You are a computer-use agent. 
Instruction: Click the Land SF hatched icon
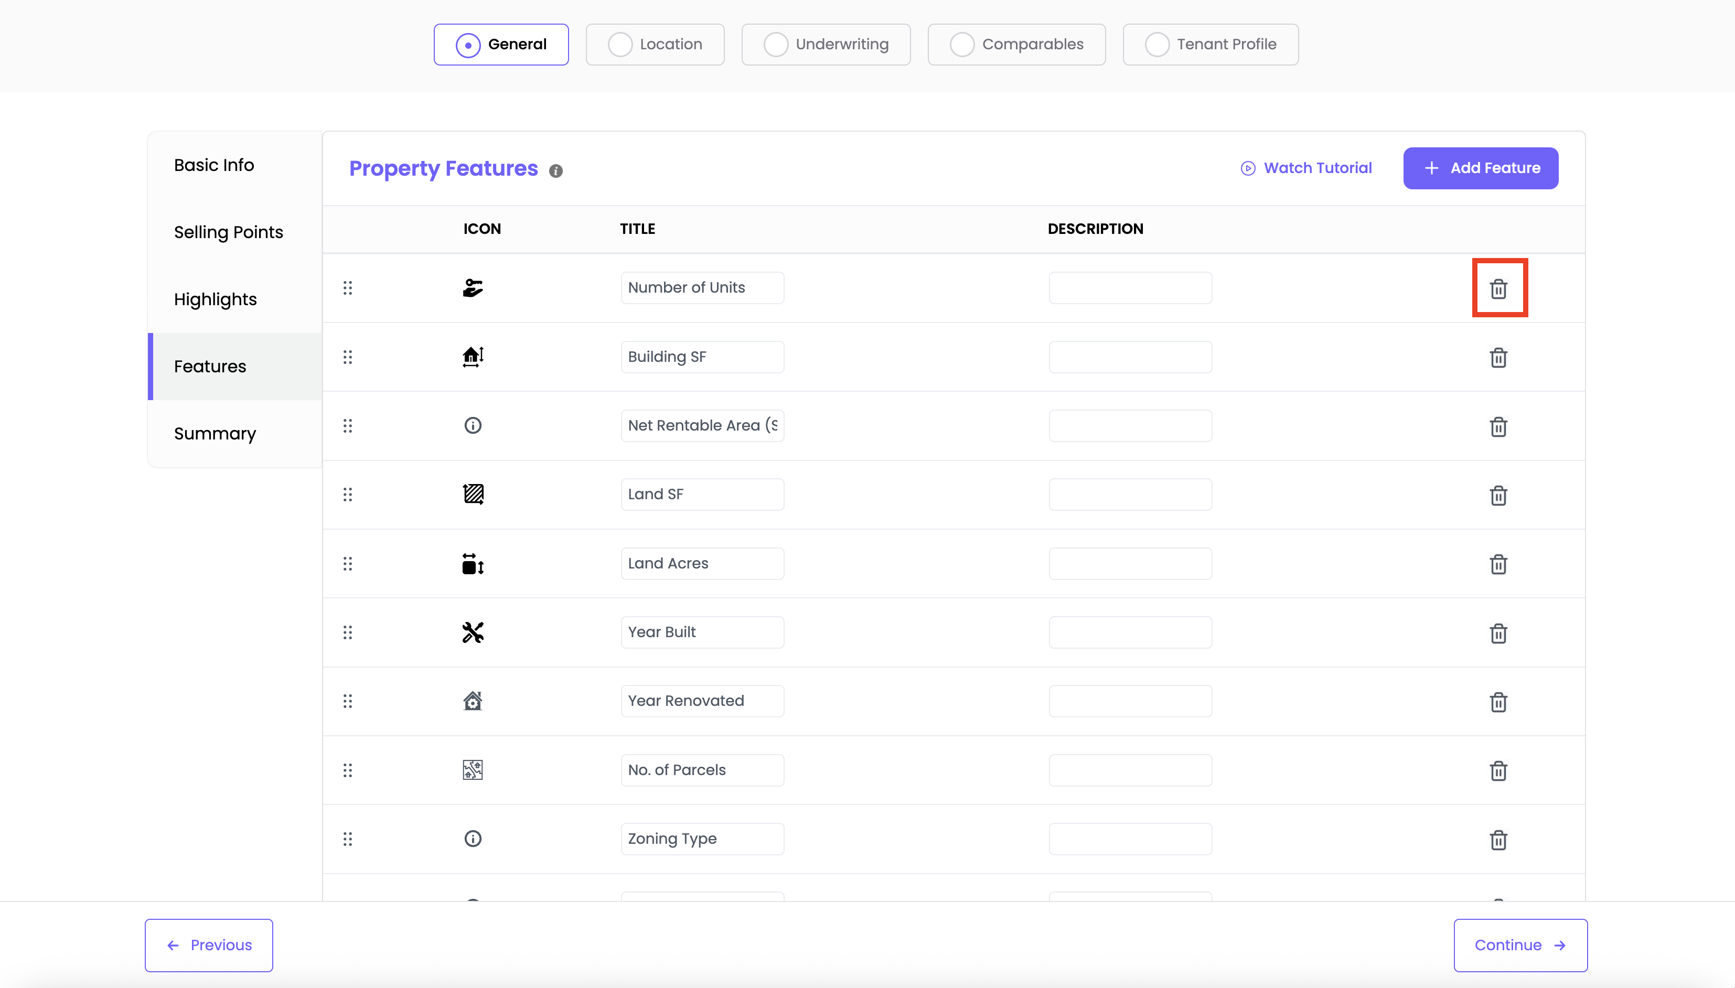(x=472, y=494)
